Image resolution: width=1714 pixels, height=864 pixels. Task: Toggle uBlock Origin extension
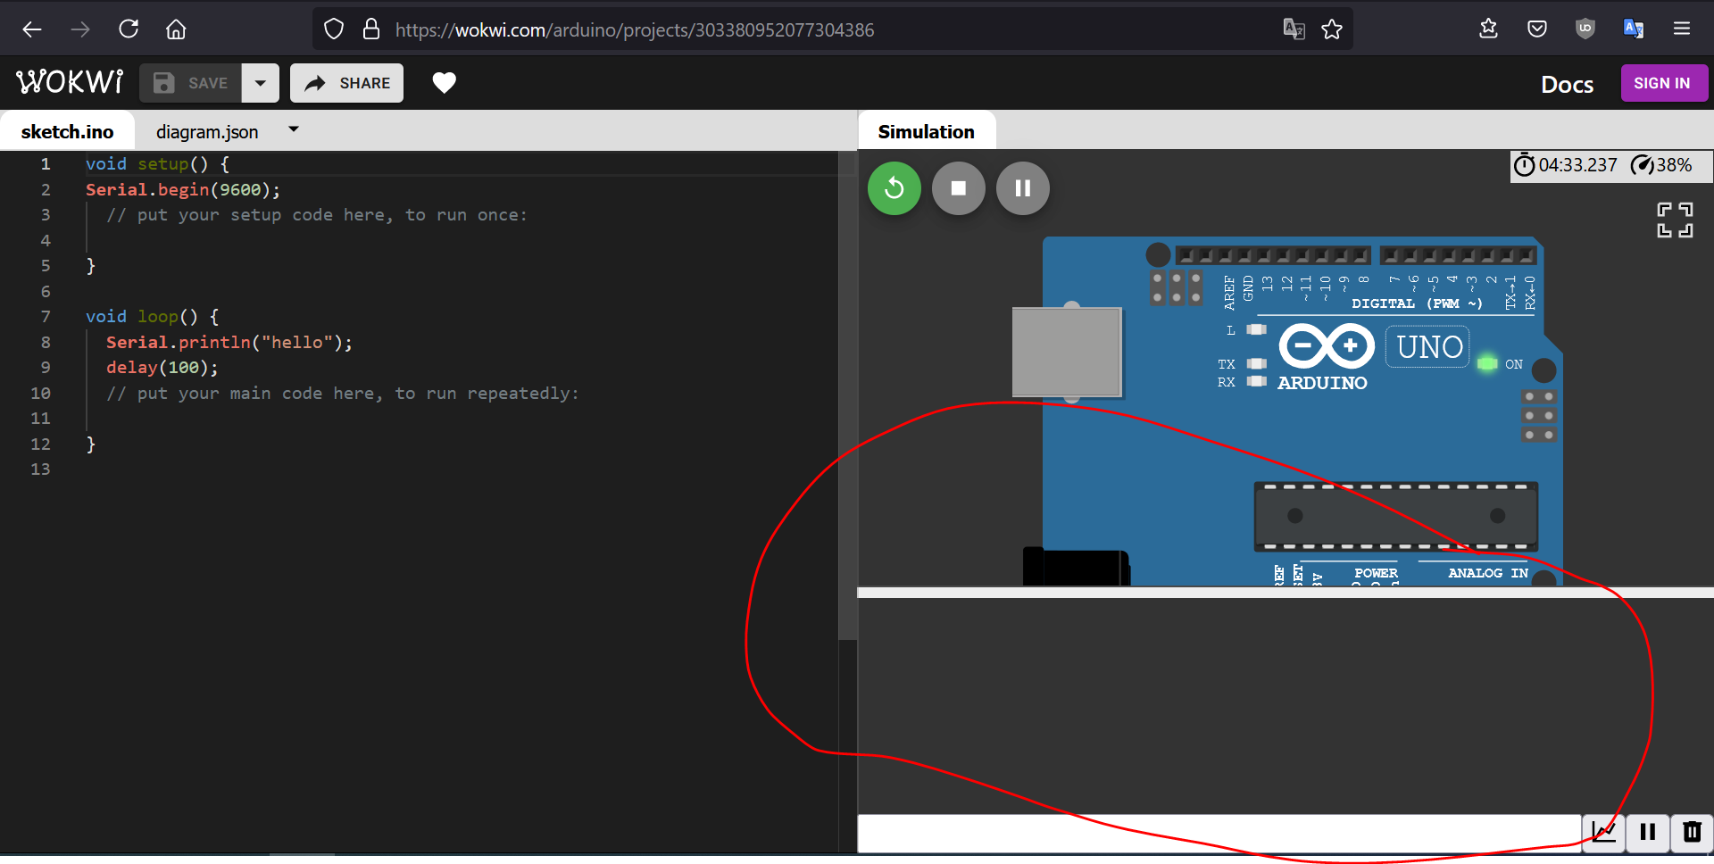[x=1585, y=29]
